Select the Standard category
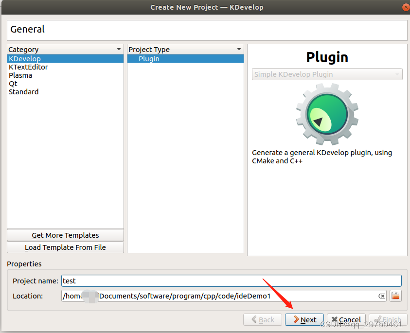 coord(65,92)
